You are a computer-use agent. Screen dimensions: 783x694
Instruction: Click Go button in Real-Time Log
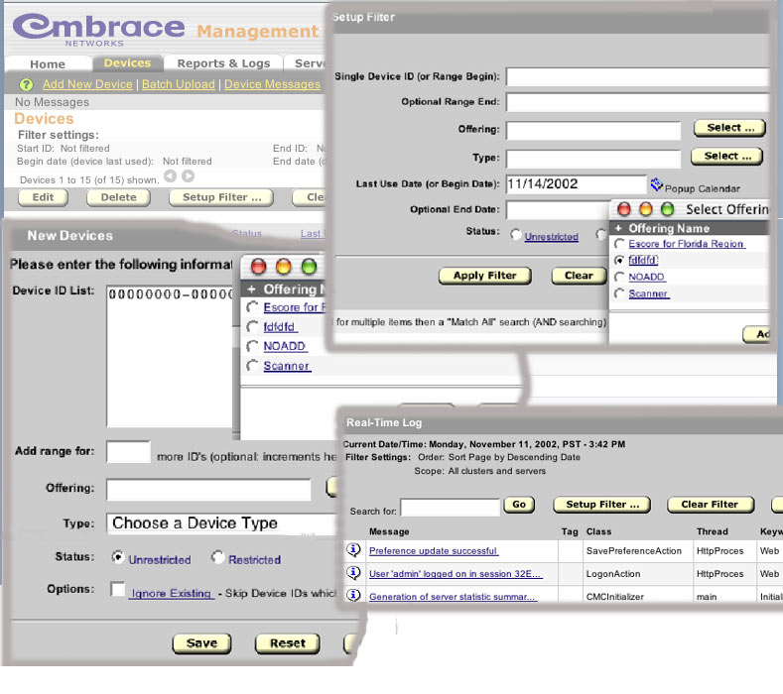tap(519, 505)
